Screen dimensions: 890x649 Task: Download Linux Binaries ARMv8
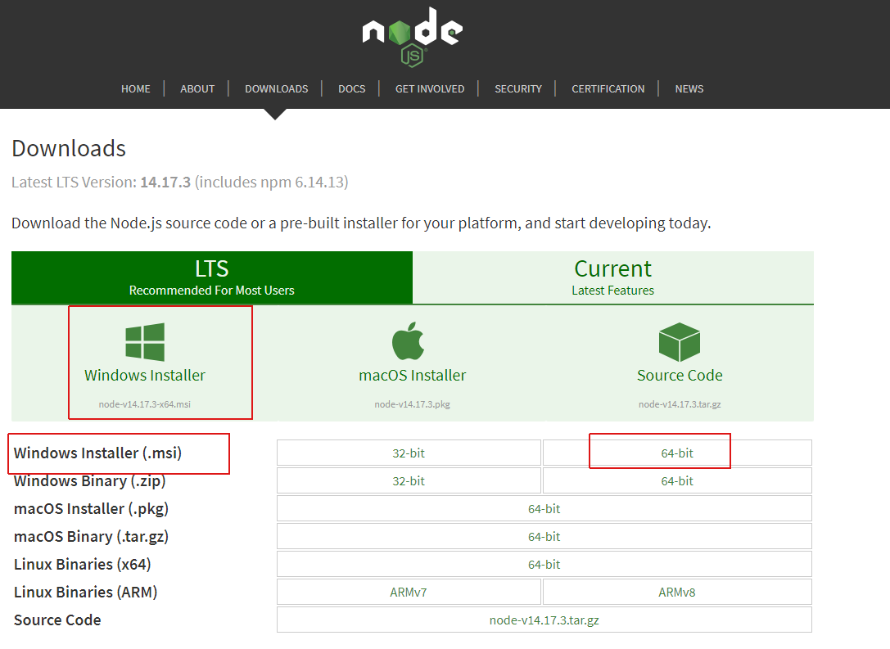tap(677, 592)
